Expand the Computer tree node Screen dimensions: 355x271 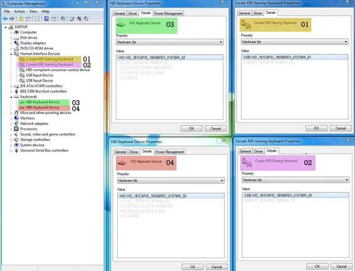pyautogui.click(x=11, y=32)
